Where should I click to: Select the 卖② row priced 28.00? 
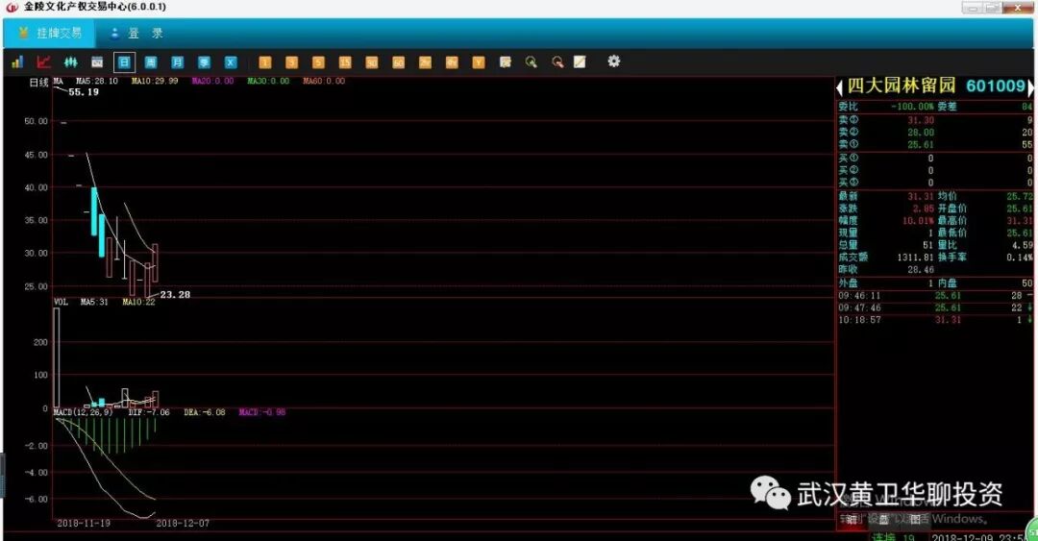point(935,132)
